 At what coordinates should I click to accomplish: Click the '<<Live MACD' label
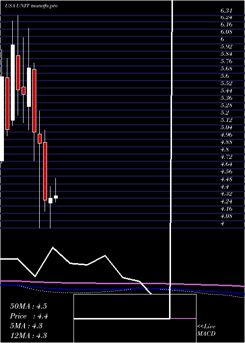tap(206, 330)
